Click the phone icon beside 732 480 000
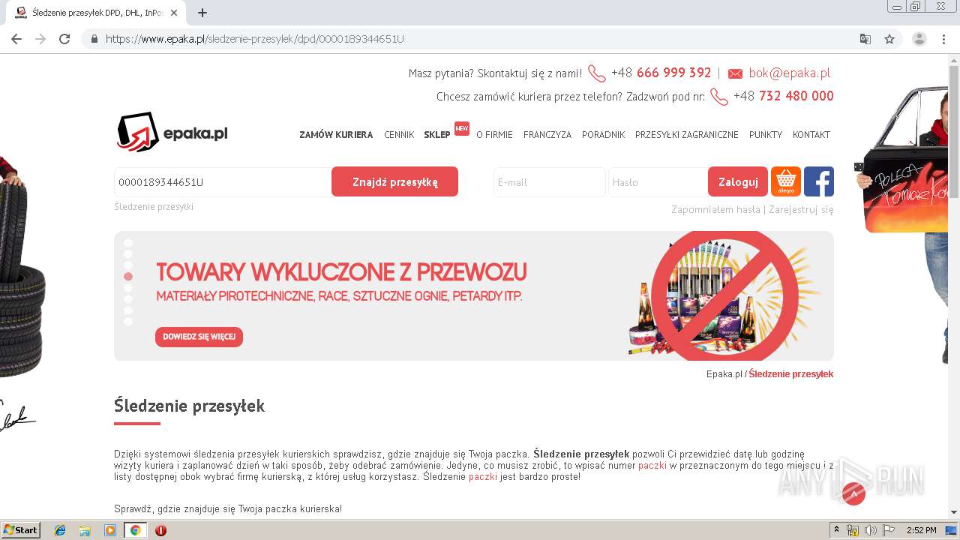 (719, 97)
